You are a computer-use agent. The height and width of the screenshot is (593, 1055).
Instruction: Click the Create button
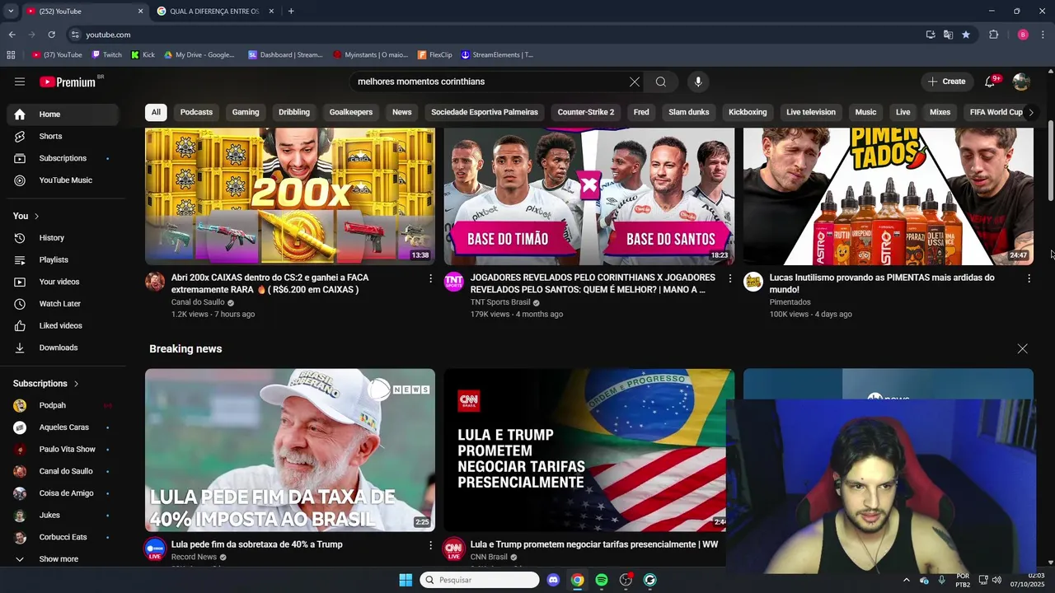(x=946, y=82)
